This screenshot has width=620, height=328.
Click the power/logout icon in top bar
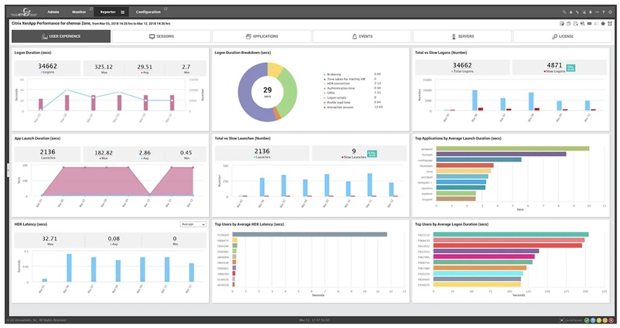610,11
